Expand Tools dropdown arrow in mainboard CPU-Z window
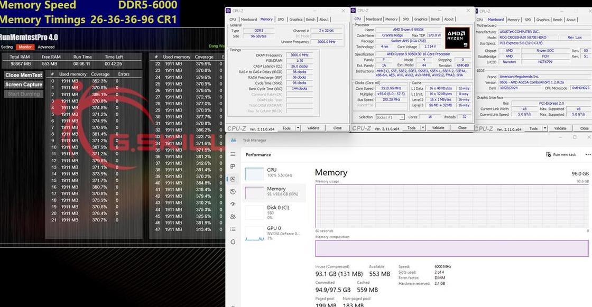 (x=545, y=128)
